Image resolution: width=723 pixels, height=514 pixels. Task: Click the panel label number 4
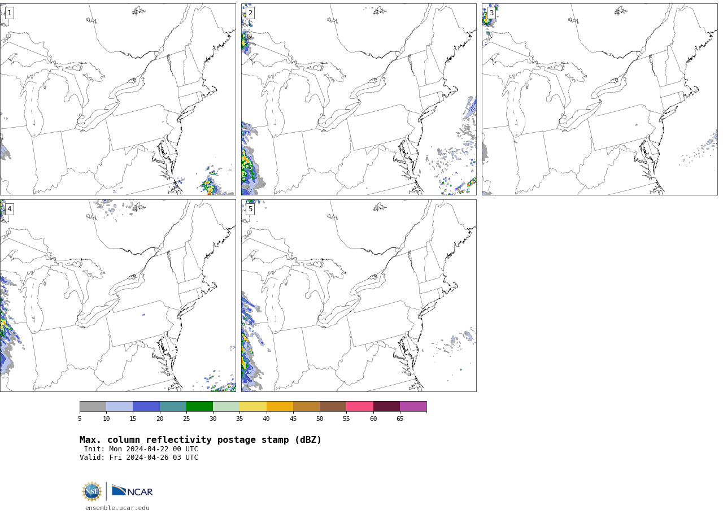coord(9,209)
